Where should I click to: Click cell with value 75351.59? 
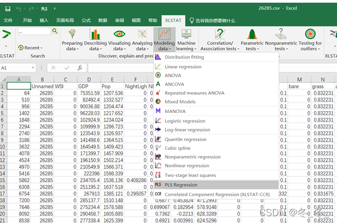(89, 93)
